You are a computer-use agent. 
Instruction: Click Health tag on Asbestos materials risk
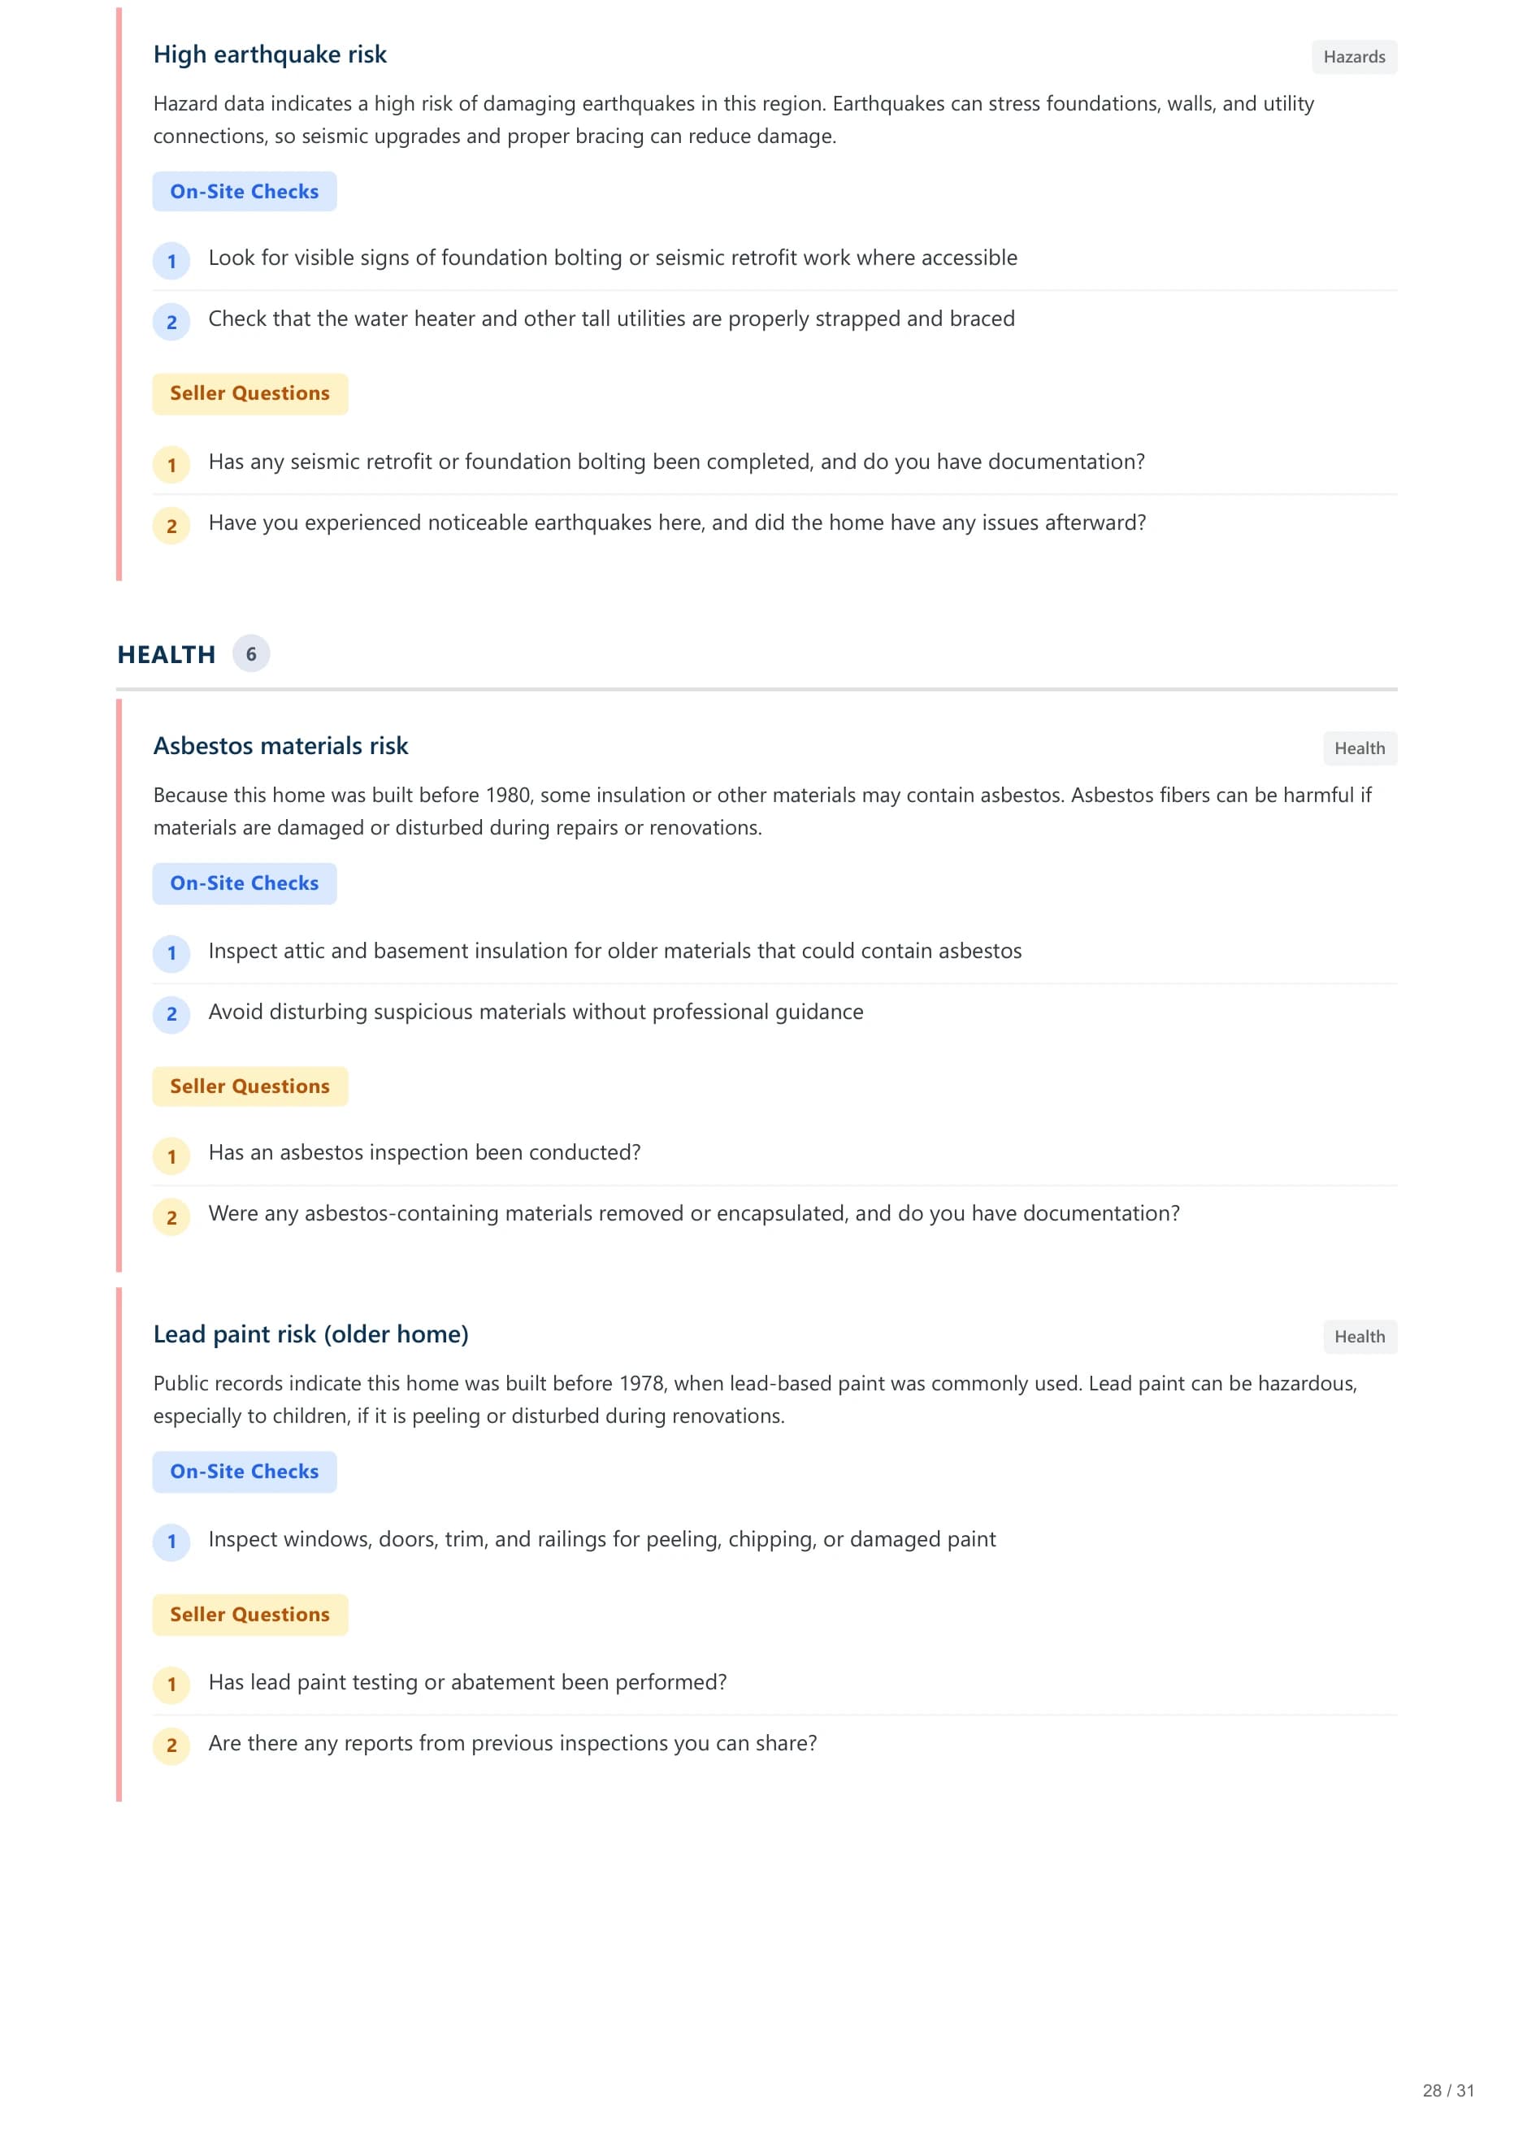point(1360,748)
